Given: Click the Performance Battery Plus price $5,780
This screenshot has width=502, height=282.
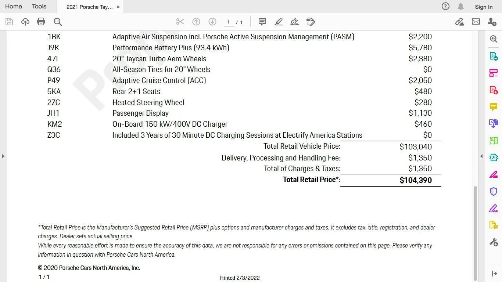Looking at the screenshot, I should click(x=420, y=48).
